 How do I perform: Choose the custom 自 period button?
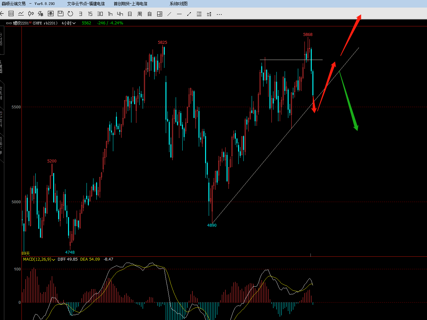(x=150, y=14)
